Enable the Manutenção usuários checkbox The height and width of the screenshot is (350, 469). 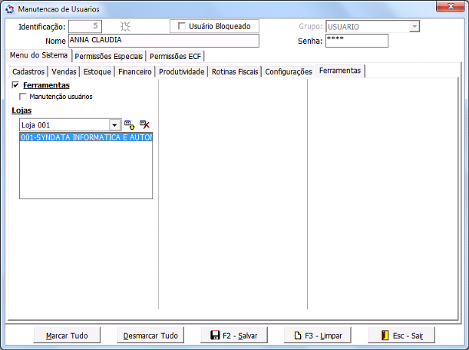pos(23,97)
